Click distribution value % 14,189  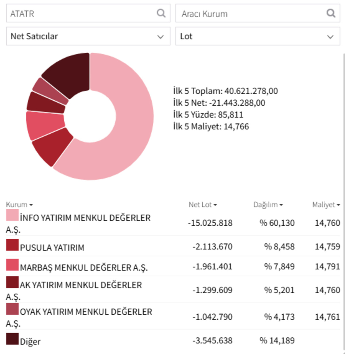click(277, 340)
